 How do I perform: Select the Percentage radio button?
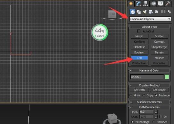pos(132,122)
